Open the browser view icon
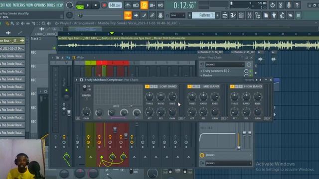Viewport: 319px width, 179px height. (x=258, y=15)
